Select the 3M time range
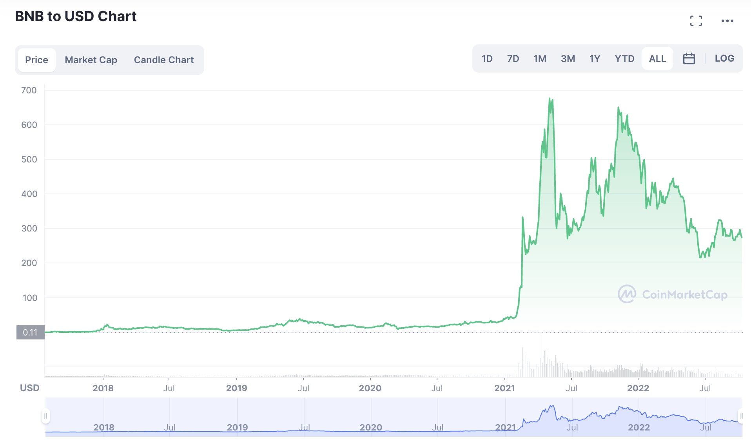Image resolution: width=751 pixels, height=445 pixels. (x=568, y=58)
